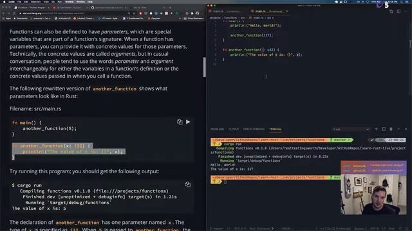Close the terminal panel
Image resolution: width=412 pixels, height=231 pixels.
point(406,129)
